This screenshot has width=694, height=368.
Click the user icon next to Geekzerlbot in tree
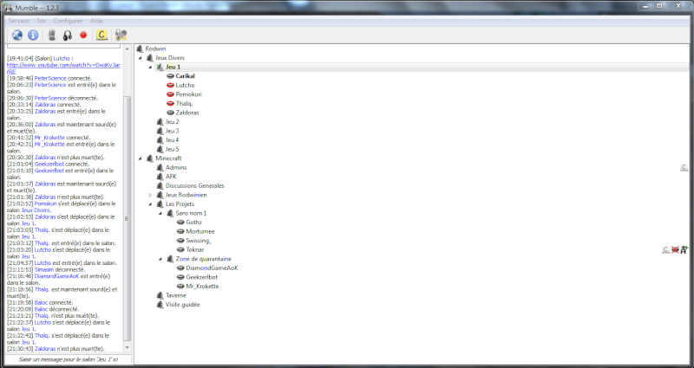pos(180,277)
